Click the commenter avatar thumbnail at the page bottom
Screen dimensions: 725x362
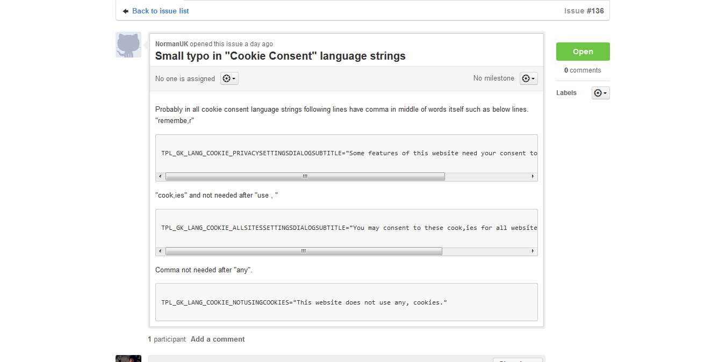click(x=128, y=358)
